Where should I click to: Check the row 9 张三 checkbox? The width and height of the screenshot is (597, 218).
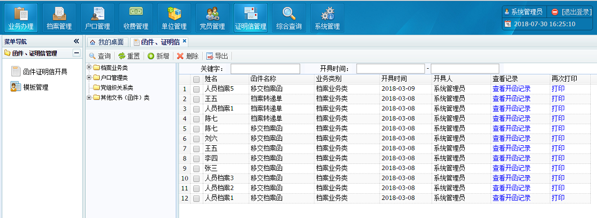tap(196, 168)
